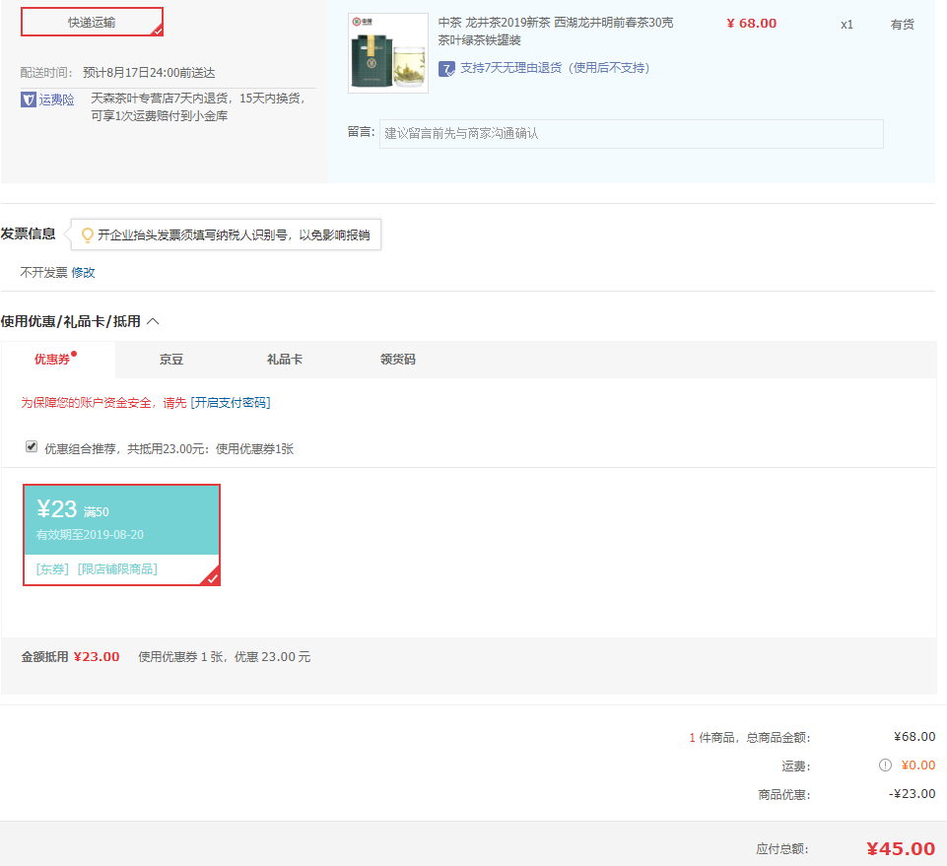Open 支持7天无理由退货 return policy text
The image size is (947, 866).
(555, 68)
